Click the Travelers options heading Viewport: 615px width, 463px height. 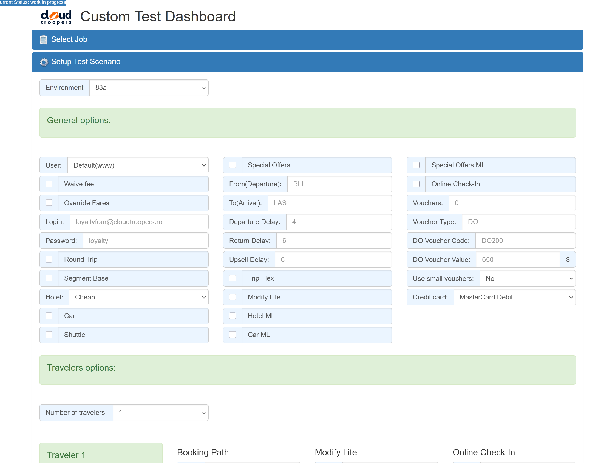click(81, 368)
